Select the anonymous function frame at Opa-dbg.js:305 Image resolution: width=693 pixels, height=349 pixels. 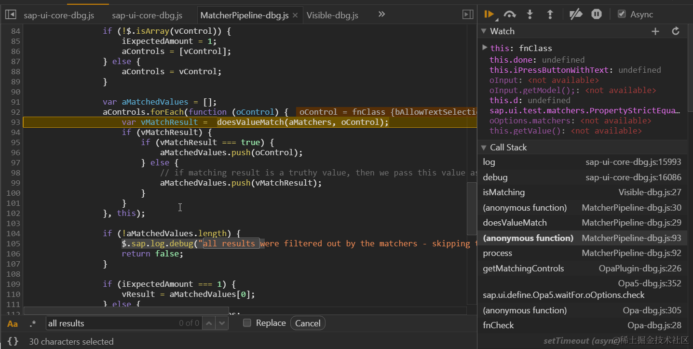[582, 310]
